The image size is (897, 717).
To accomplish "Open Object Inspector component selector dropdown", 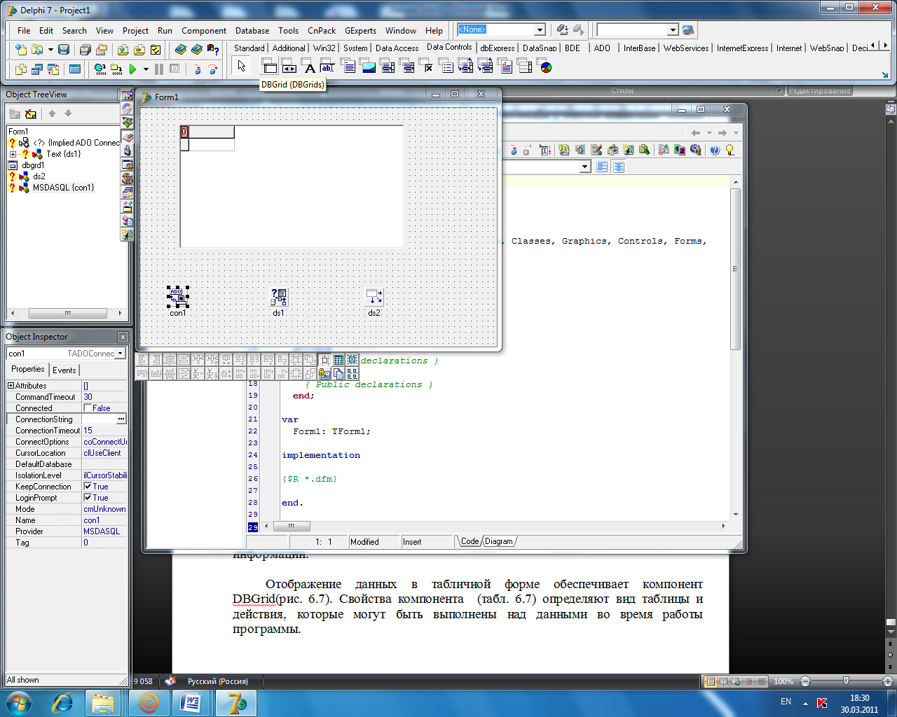I will [x=121, y=354].
